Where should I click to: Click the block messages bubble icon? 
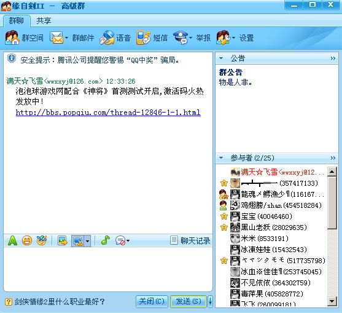(120, 240)
